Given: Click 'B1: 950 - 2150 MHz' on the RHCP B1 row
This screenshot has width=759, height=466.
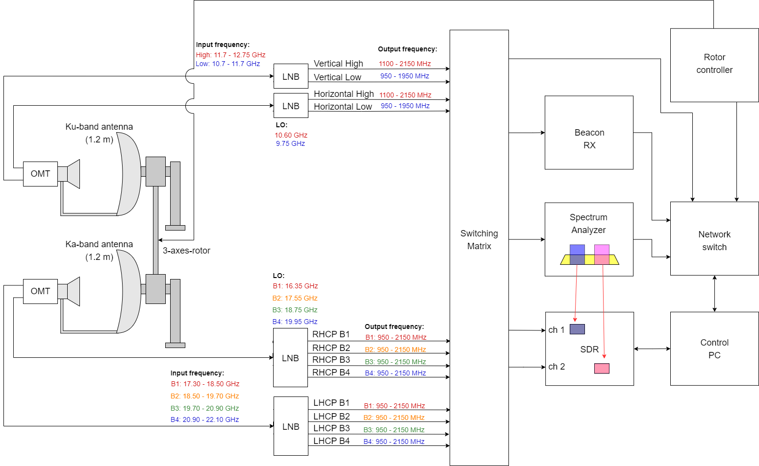Looking at the screenshot, I should click(x=396, y=337).
